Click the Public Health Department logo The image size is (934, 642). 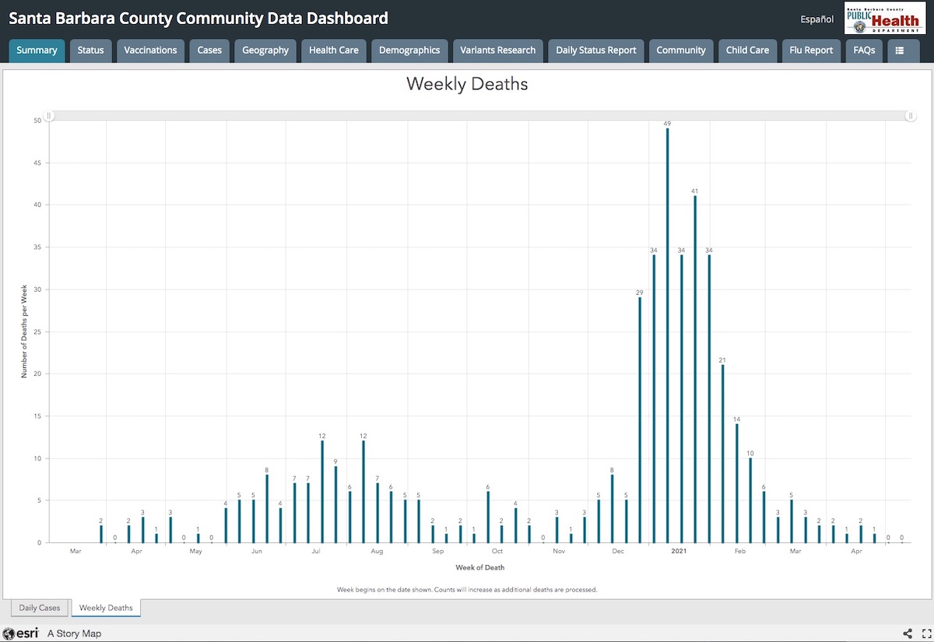coord(883,18)
